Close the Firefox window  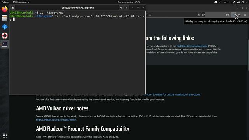point(246,8)
